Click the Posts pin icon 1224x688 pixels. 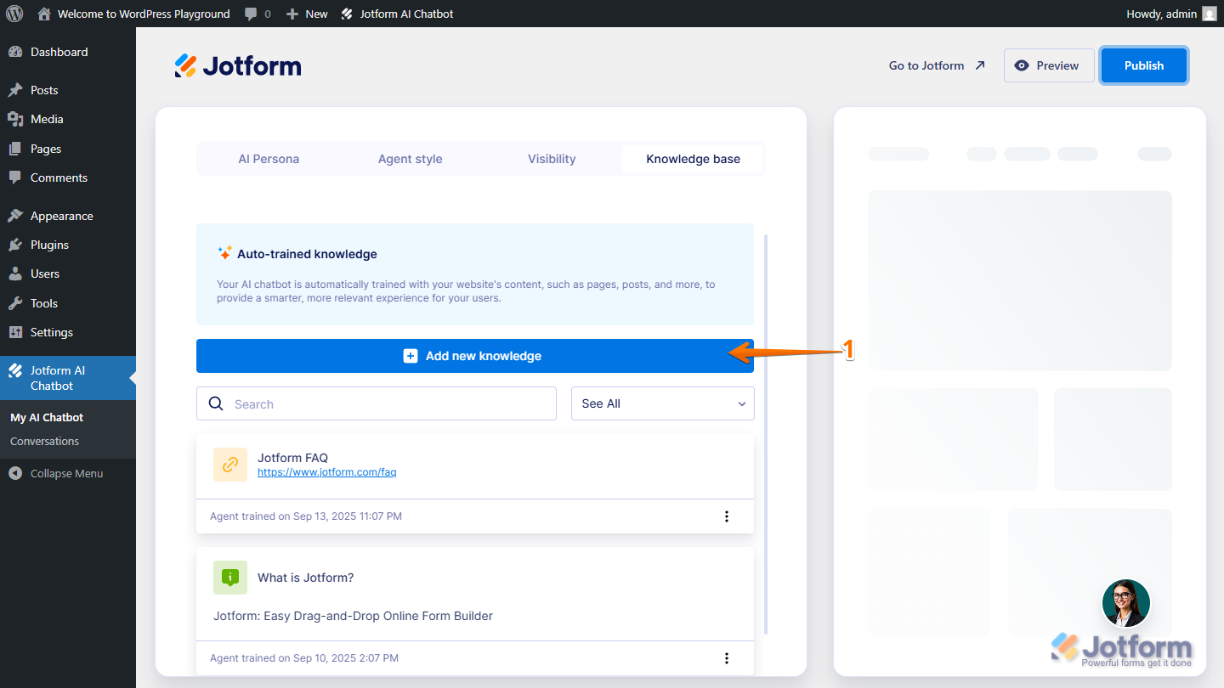click(x=15, y=90)
